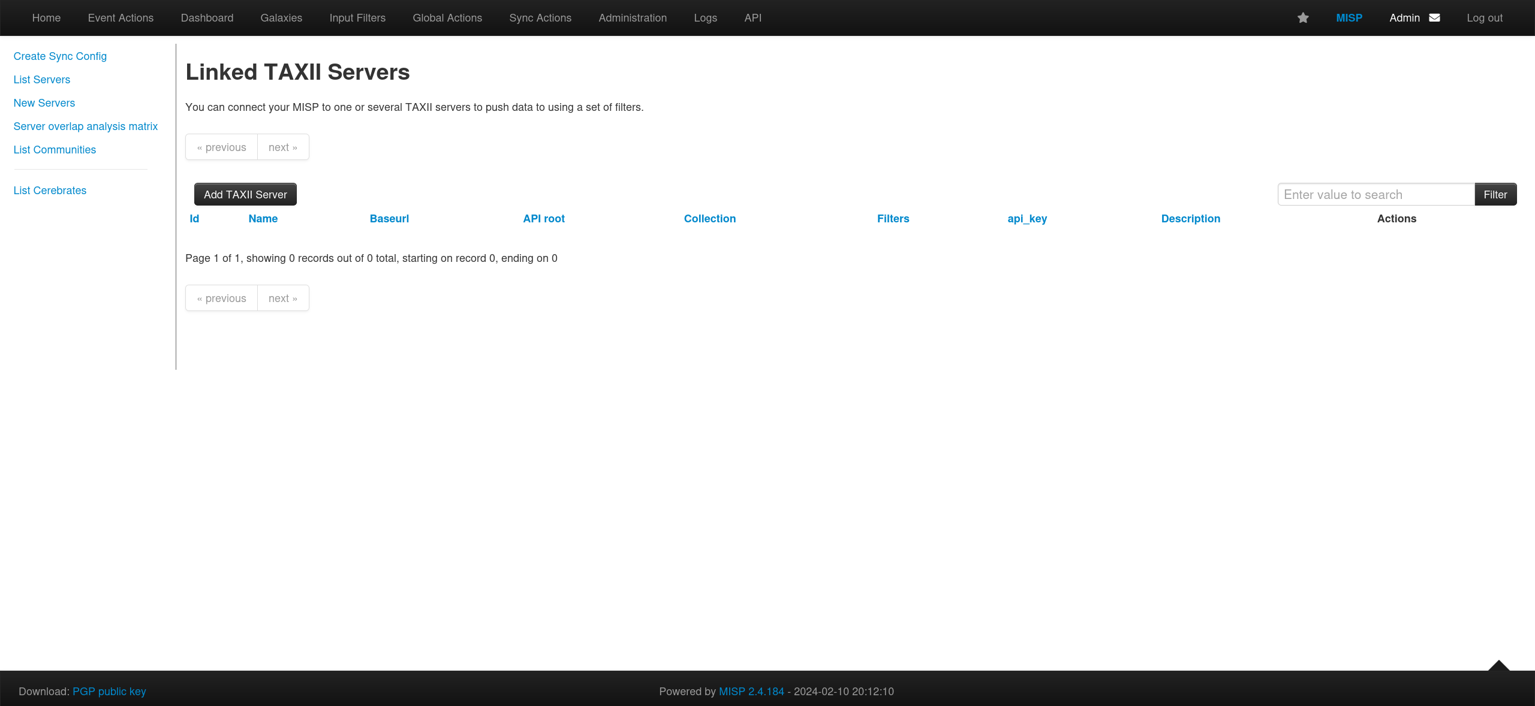Sort table by api_key column
Screen dimensions: 1535x706
pos(1027,219)
